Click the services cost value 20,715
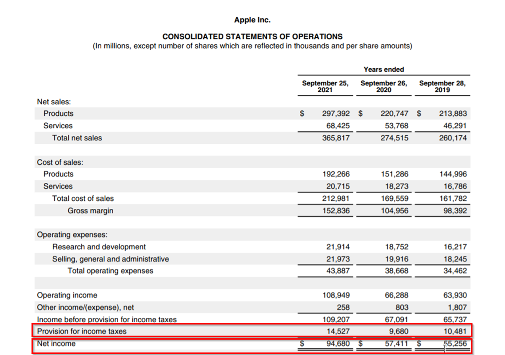 (x=338, y=187)
